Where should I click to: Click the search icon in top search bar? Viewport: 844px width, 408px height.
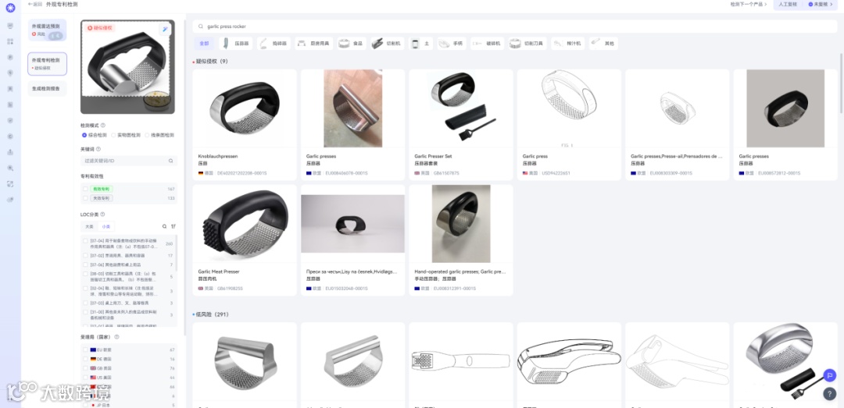coord(201,27)
